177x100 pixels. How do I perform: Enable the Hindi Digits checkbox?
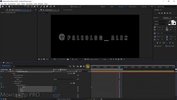click(166, 46)
